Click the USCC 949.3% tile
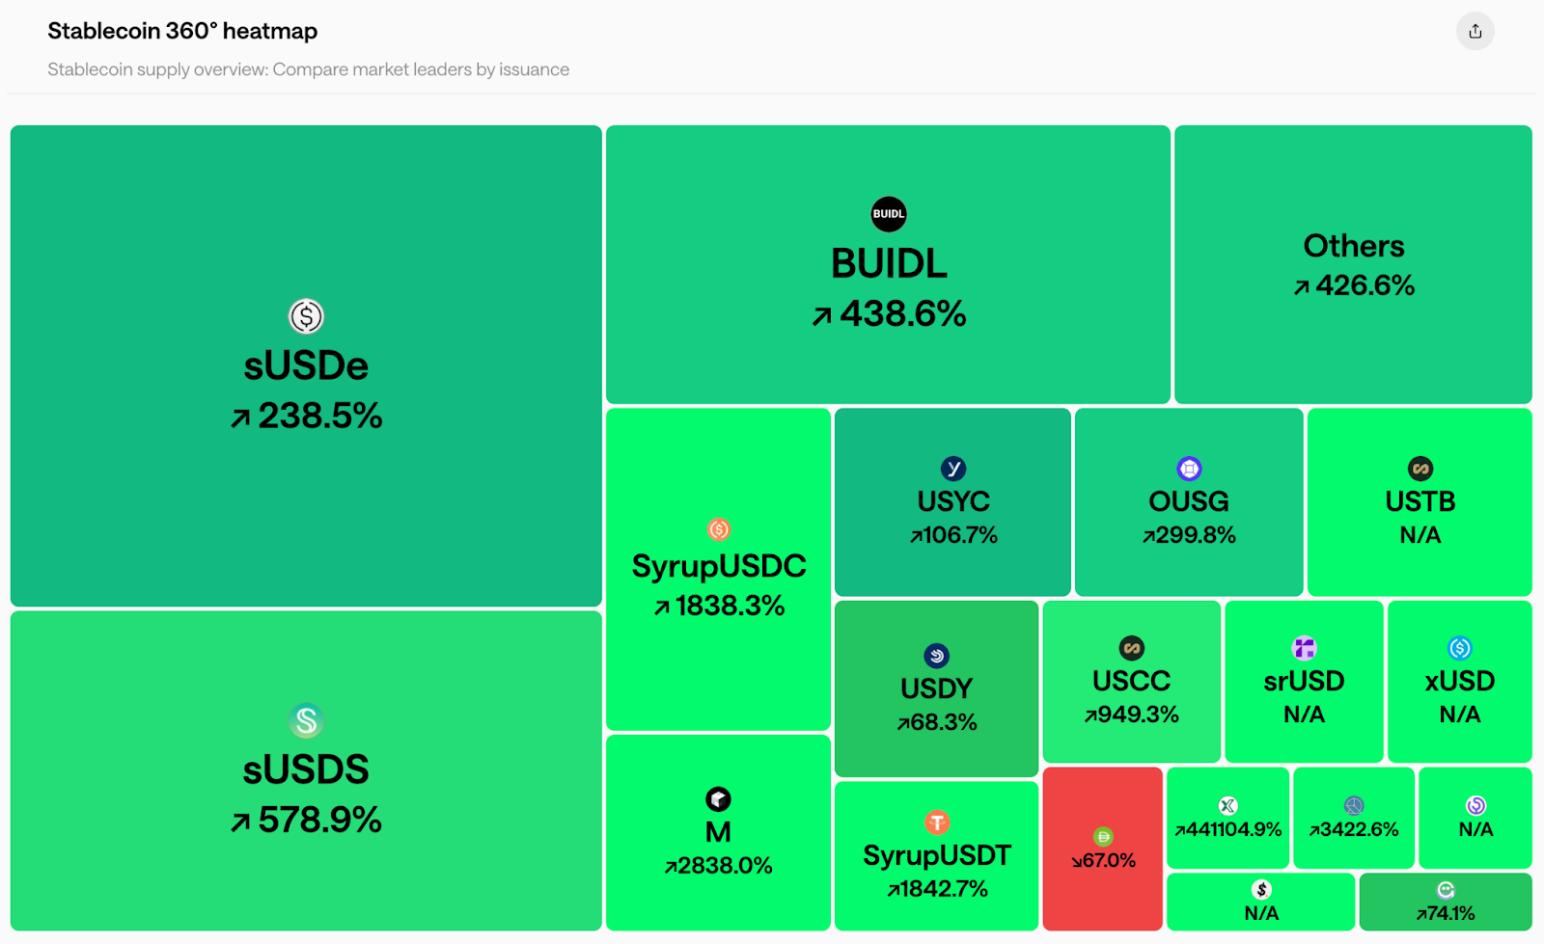 [x=1131, y=682]
